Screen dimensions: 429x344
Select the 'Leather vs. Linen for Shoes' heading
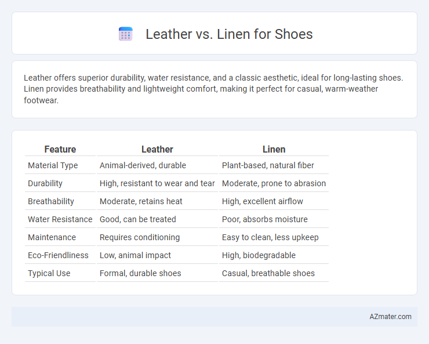click(x=229, y=34)
